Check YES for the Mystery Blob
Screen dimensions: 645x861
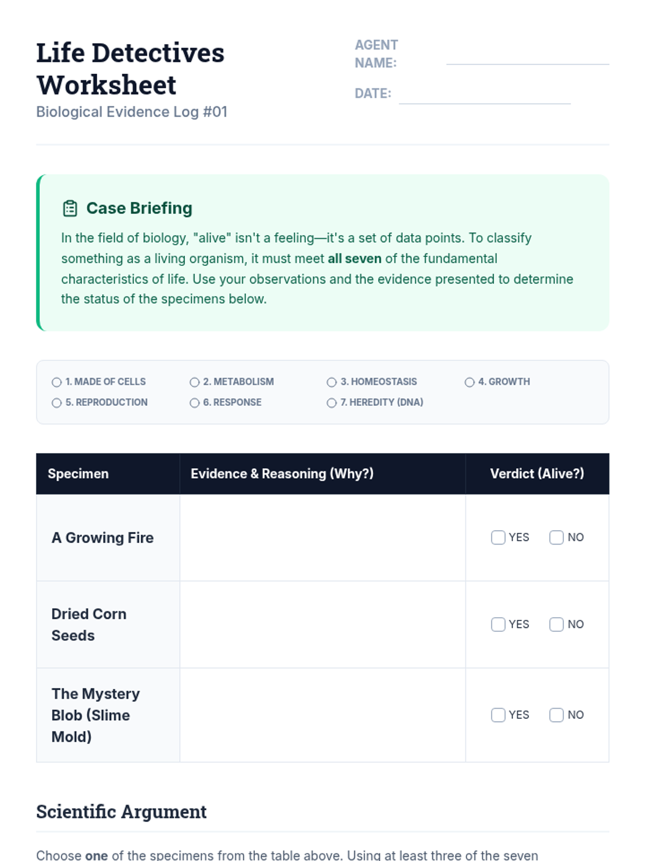498,715
